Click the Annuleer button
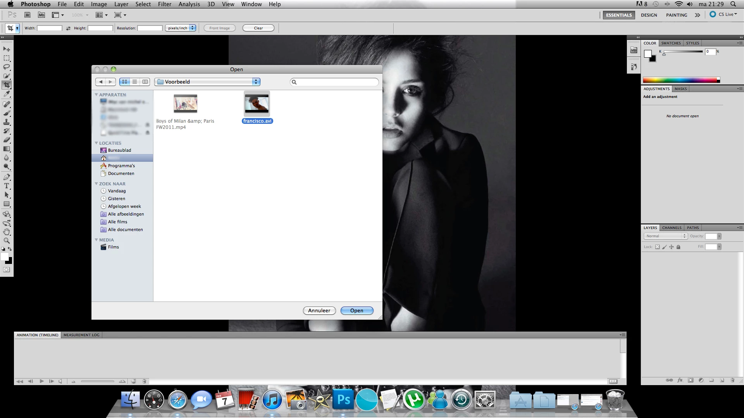This screenshot has height=418, width=744. tap(319, 310)
